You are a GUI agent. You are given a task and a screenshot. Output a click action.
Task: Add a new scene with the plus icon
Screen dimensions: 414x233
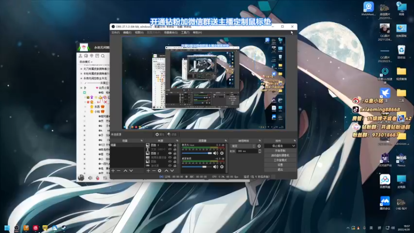[113, 171]
